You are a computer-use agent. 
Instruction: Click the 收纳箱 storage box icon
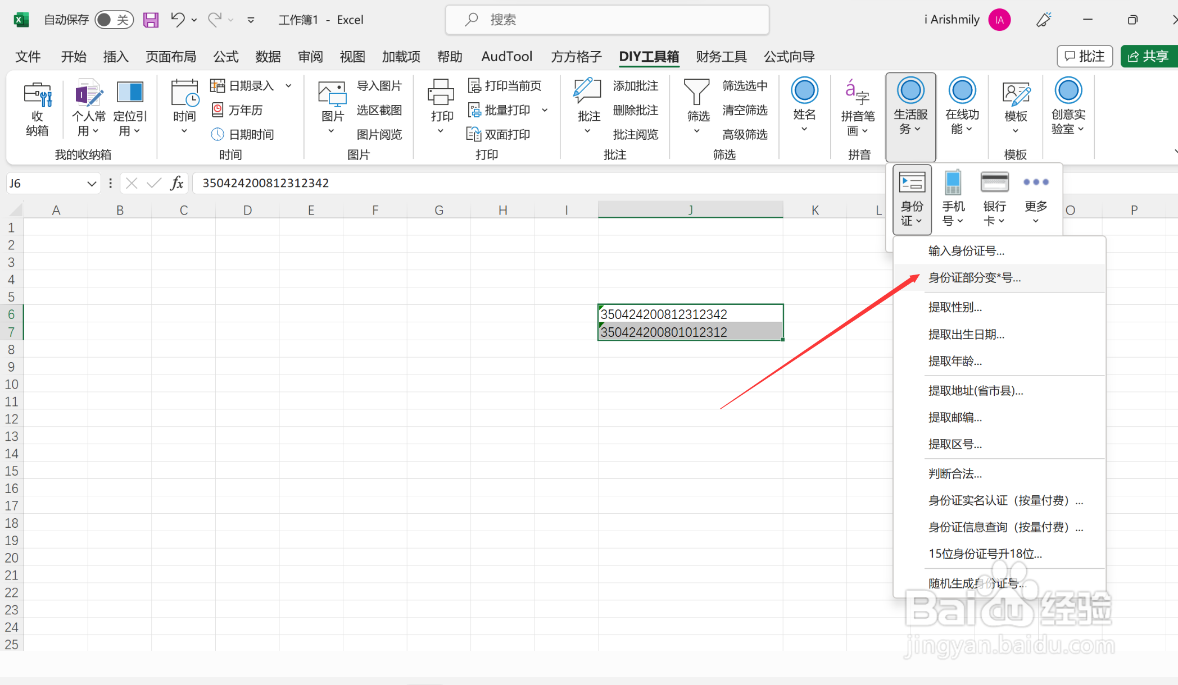pos(37,95)
